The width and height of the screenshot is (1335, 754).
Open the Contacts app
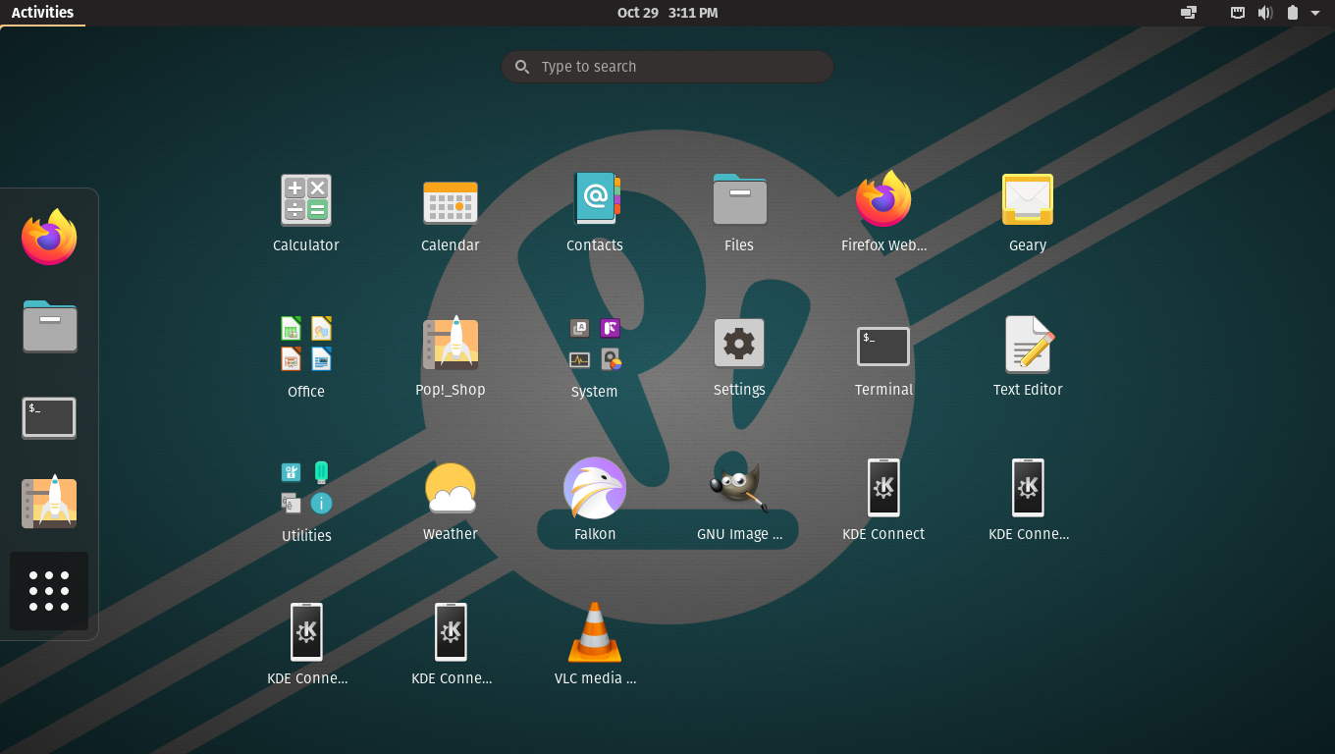pos(595,199)
